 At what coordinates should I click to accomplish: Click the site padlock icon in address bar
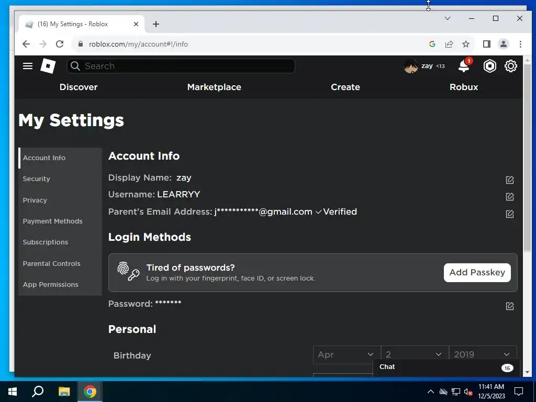81,44
